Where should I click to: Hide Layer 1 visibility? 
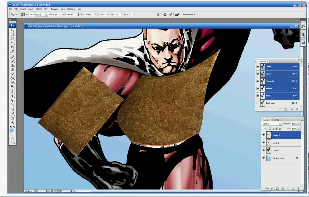(x=263, y=150)
